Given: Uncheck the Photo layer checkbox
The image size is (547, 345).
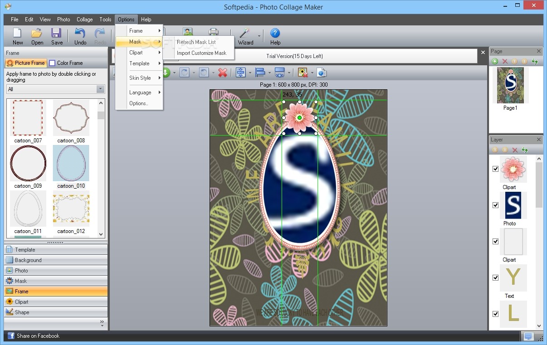Looking at the screenshot, I should coord(495,205).
